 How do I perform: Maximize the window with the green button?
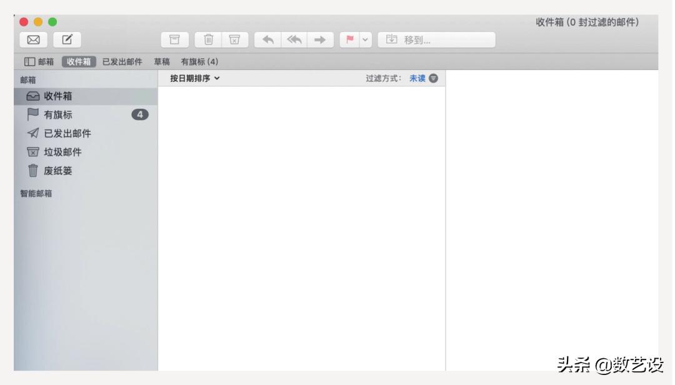tap(52, 22)
